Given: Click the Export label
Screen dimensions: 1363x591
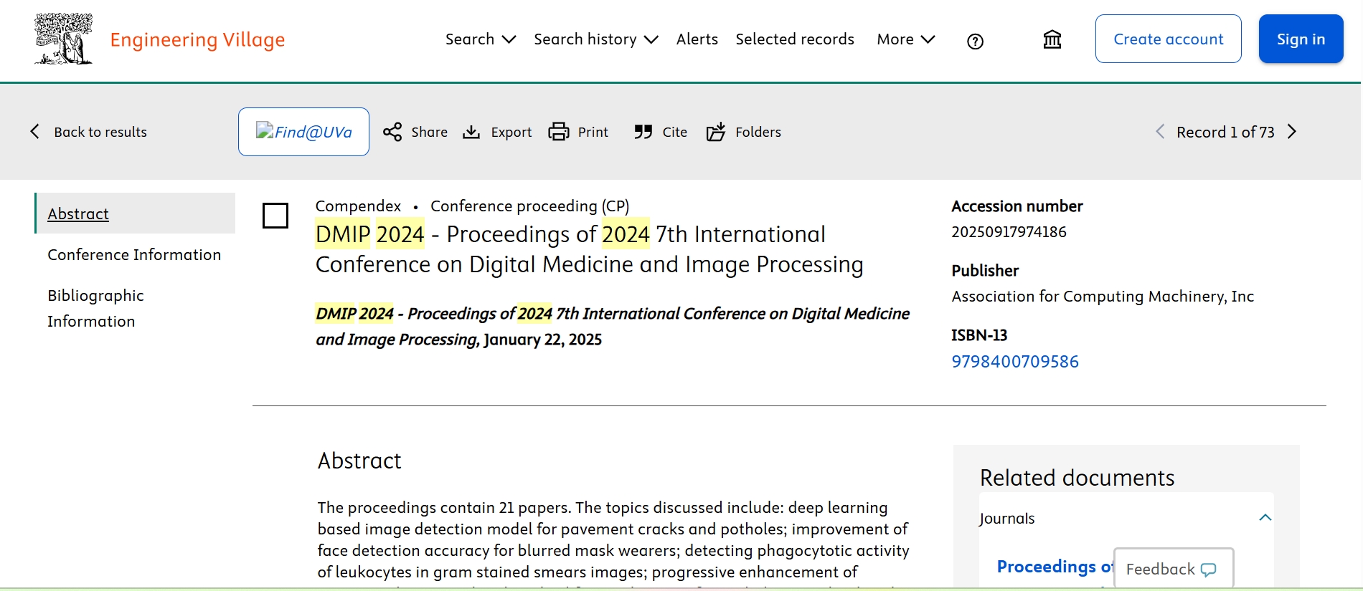Looking at the screenshot, I should tap(511, 132).
